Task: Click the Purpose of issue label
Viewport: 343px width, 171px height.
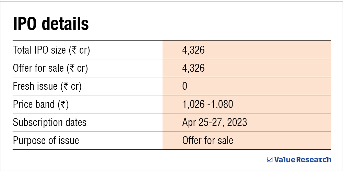Action: point(46,140)
